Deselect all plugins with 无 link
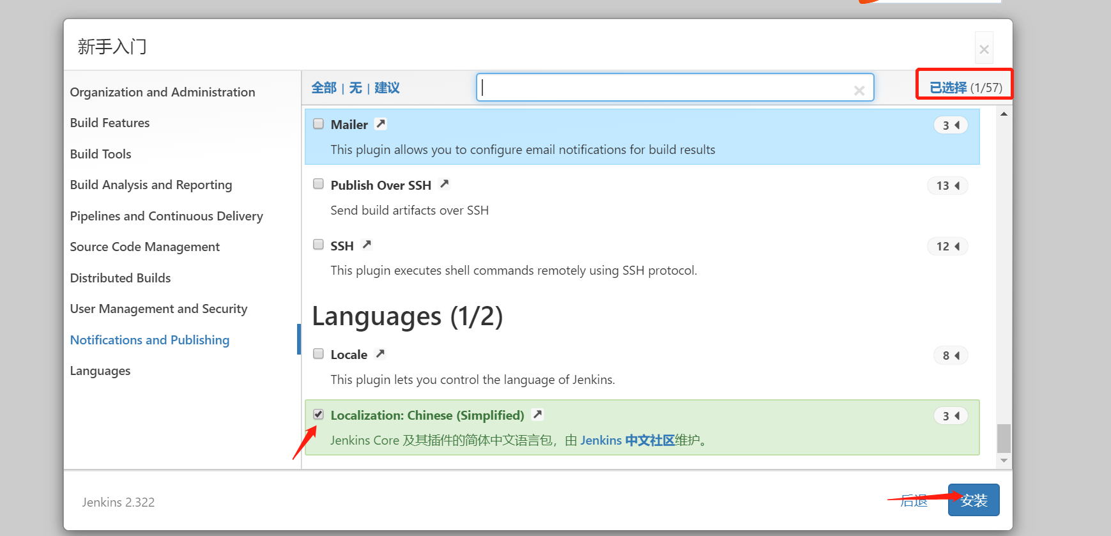Screen dimensions: 1111x536 point(356,88)
